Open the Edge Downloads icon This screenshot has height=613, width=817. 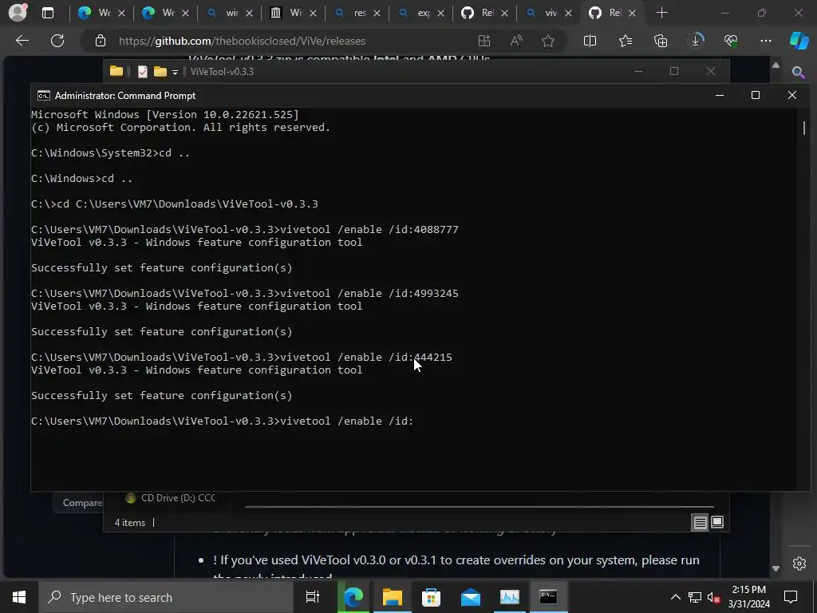[x=696, y=41]
